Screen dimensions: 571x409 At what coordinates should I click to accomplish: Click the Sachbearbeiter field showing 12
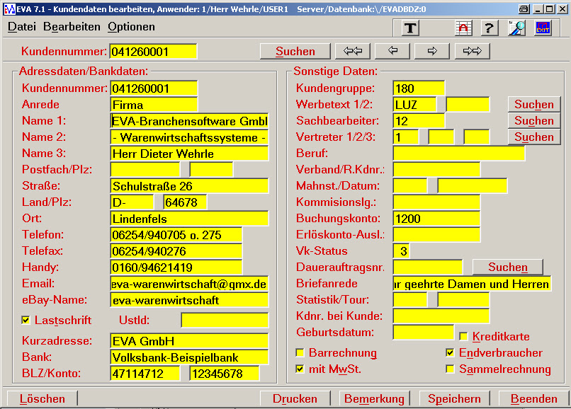coord(419,121)
